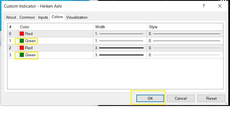Click the Width column header

(120, 27)
